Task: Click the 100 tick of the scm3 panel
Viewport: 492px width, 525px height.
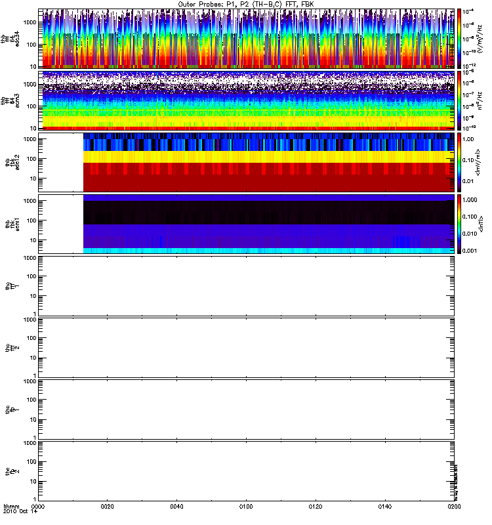Action: point(31,106)
